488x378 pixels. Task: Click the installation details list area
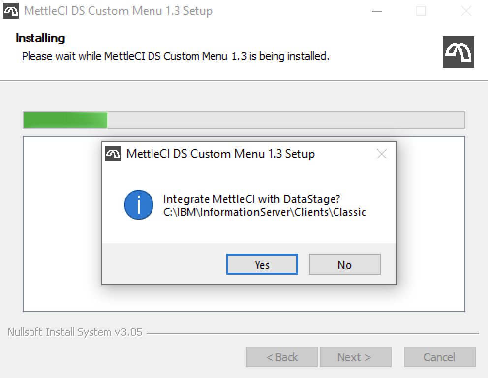pyautogui.click(x=59, y=295)
